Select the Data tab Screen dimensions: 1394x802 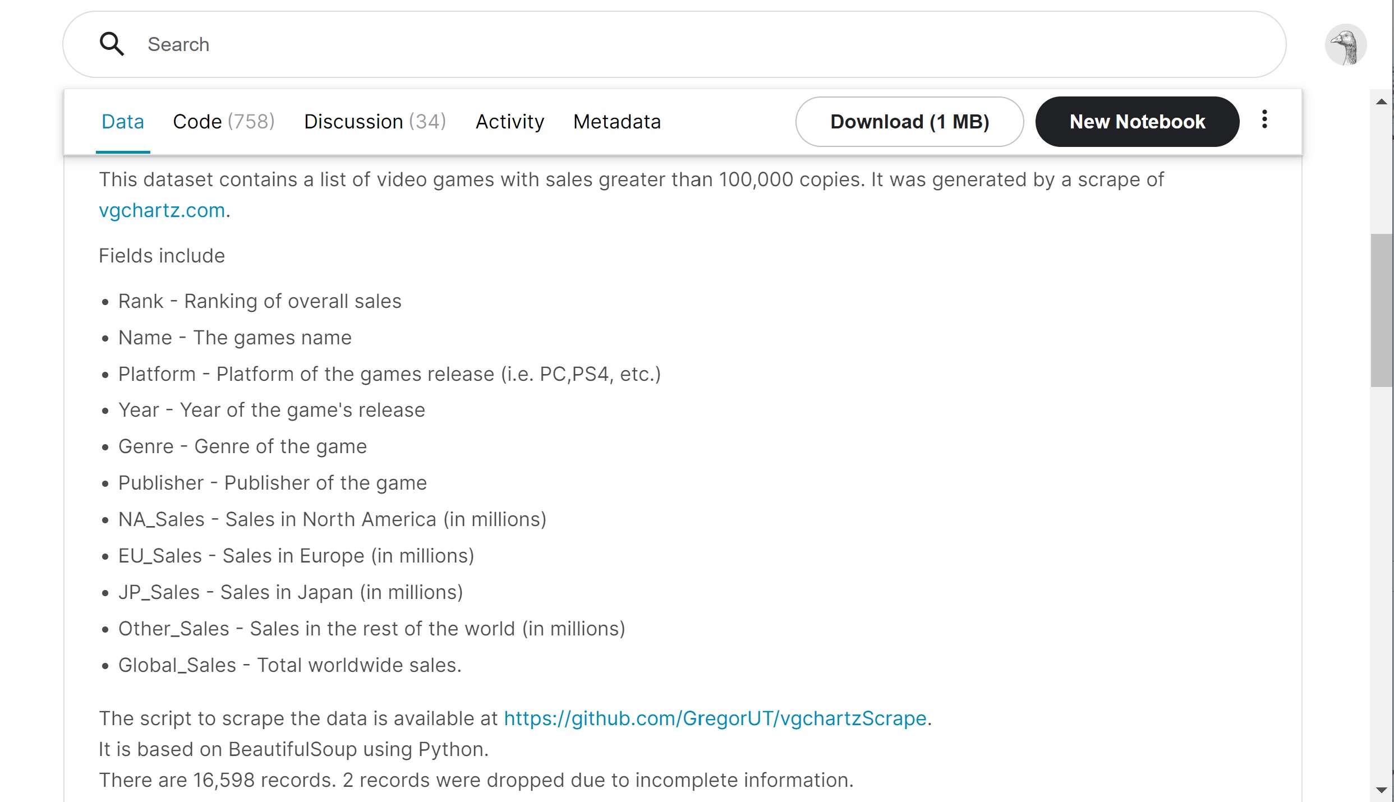[122, 121]
